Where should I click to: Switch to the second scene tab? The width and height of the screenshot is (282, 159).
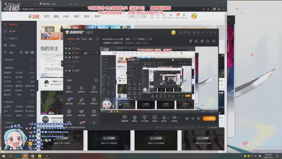[78, 39]
